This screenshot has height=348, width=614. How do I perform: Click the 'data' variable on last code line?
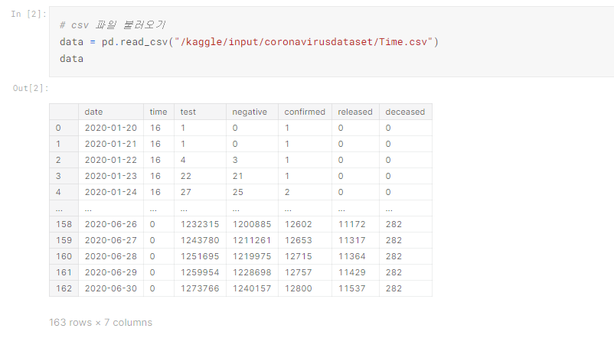tap(71, 59)
